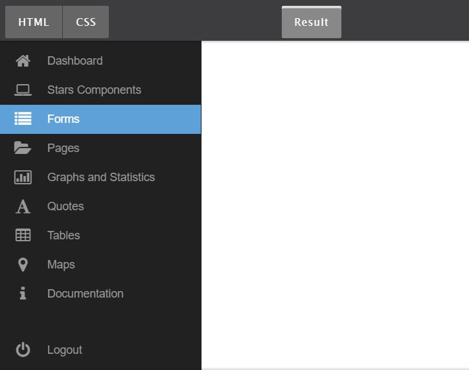Open the Maps text link
The width and height of the screenshot is (469, 370).
pyautogui.click(x=61, y=265)
